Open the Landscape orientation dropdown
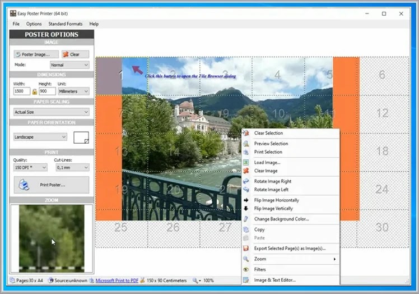 click(40, 137)
